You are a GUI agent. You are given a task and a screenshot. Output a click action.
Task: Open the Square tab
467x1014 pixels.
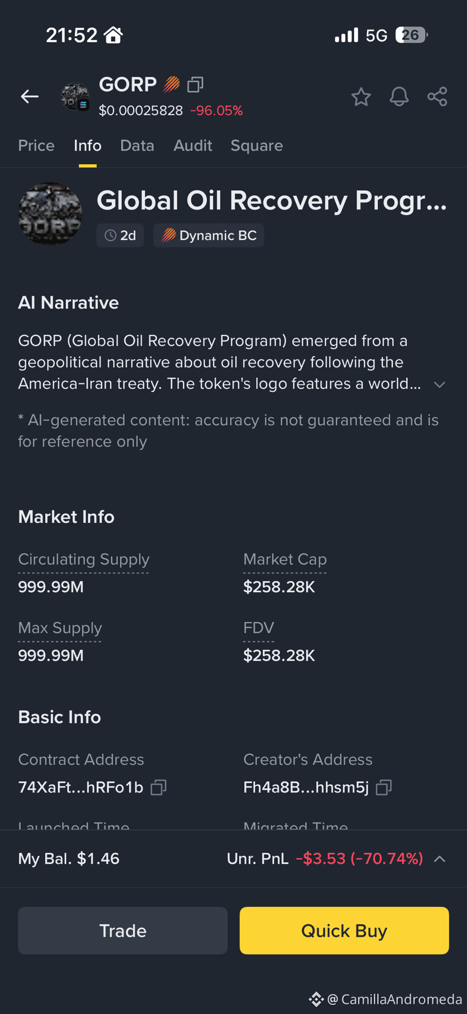tap(257, 146)
